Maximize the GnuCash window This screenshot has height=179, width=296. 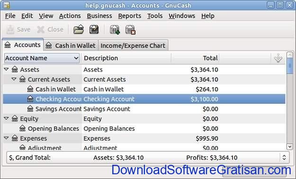click(x=280, y=5)
